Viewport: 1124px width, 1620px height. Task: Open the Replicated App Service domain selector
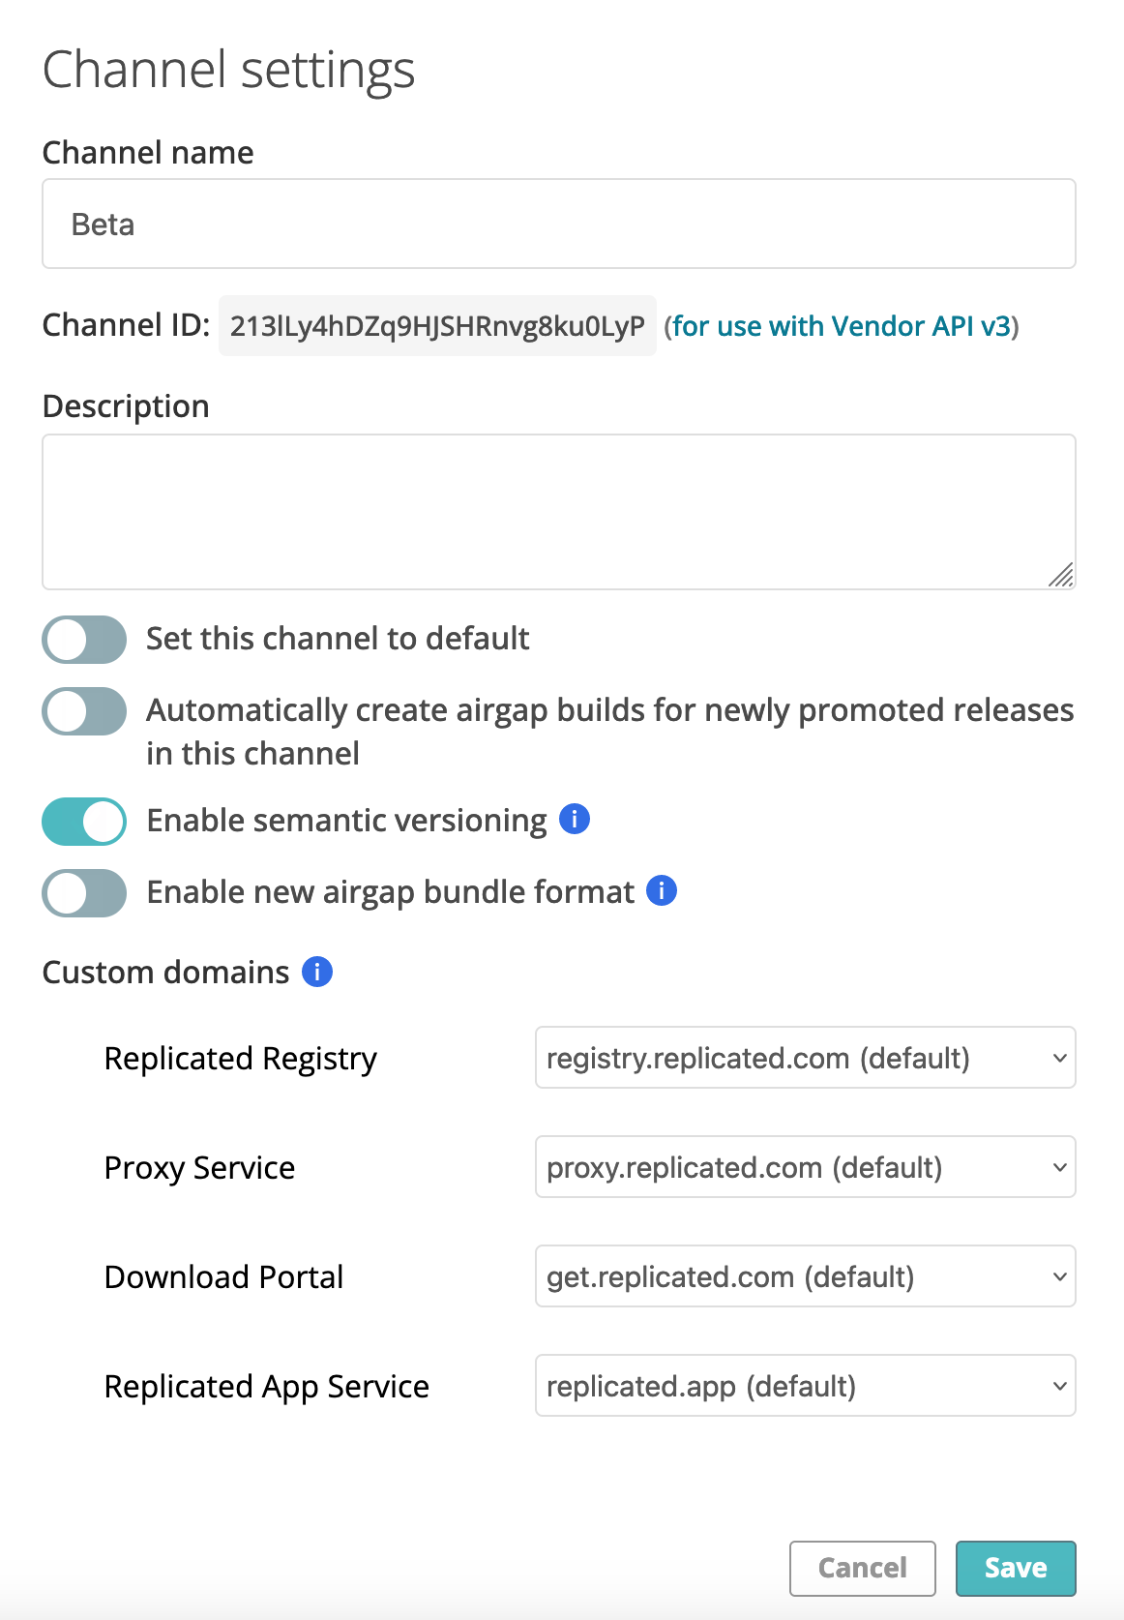805,1386
